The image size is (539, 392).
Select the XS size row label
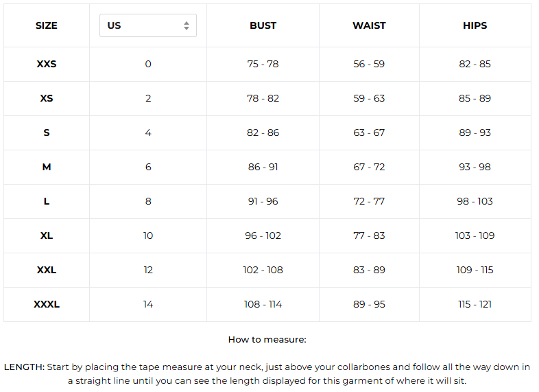click(x=47, y=98)
